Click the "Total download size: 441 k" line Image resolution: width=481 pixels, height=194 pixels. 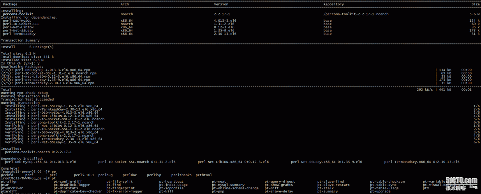pos(27,57)
